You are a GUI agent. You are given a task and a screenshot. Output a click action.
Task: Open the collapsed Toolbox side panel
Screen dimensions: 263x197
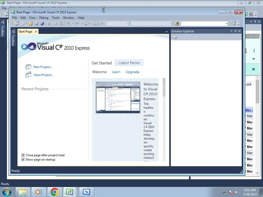(x=13, y=38)
